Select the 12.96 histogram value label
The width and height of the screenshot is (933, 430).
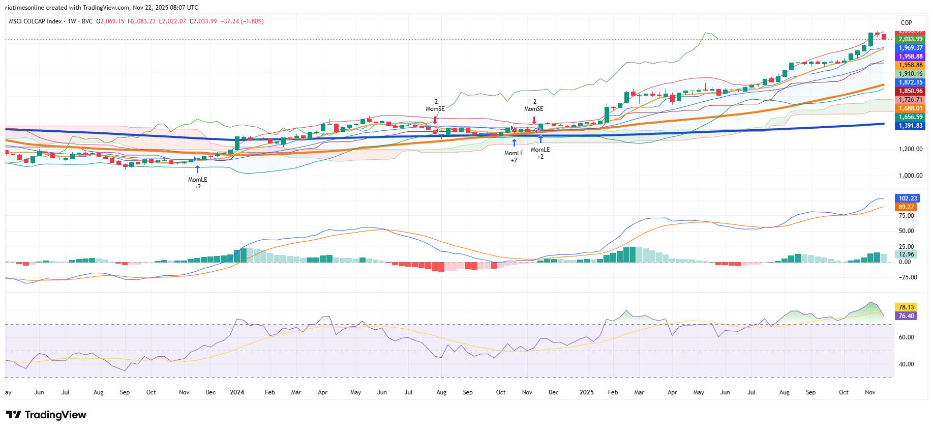[x=906, y=254]
